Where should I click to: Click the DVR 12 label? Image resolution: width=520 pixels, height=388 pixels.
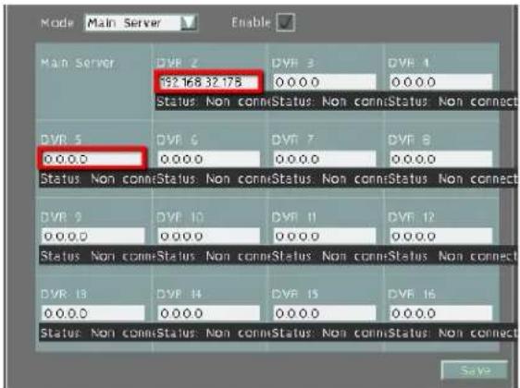click(x=411, y=217)
